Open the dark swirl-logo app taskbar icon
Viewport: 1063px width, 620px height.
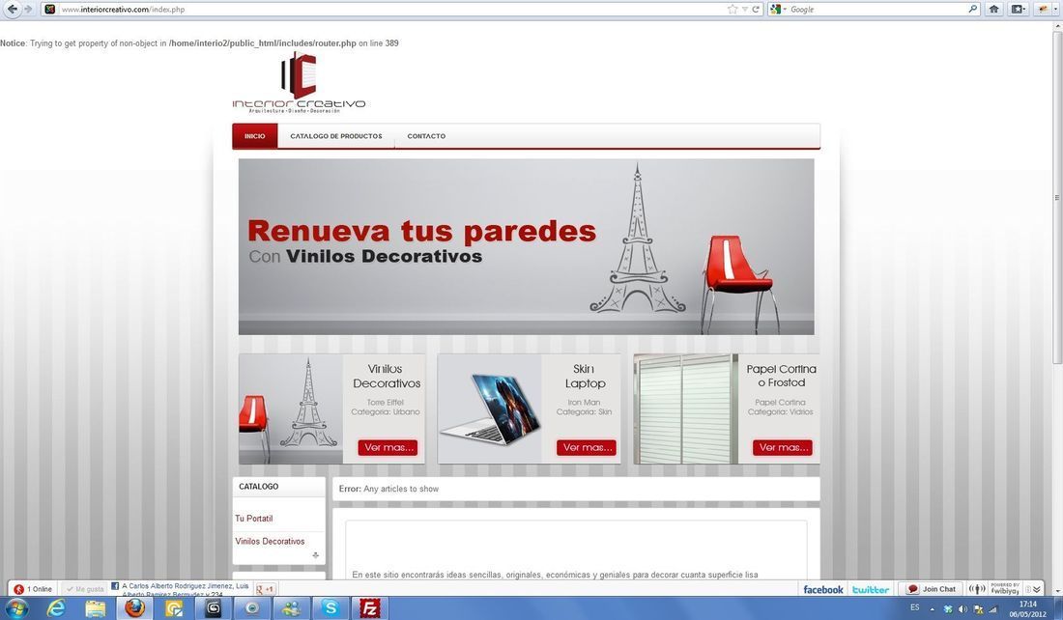(x=213, y=607)
